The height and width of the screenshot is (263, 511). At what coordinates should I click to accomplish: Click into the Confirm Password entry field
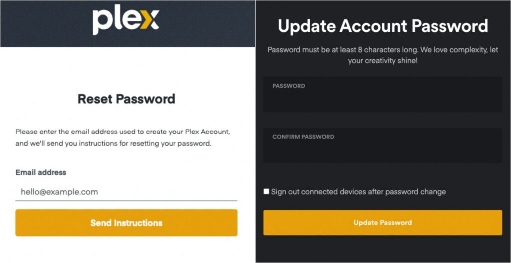coord(383,150)
